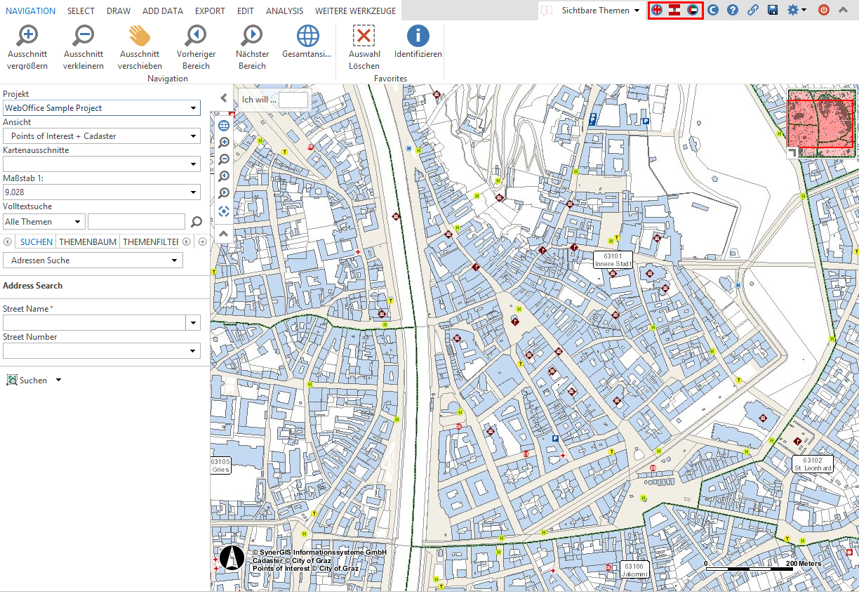Switch language to English via the UK flag
859x608 pixels.
click(656, 10)
